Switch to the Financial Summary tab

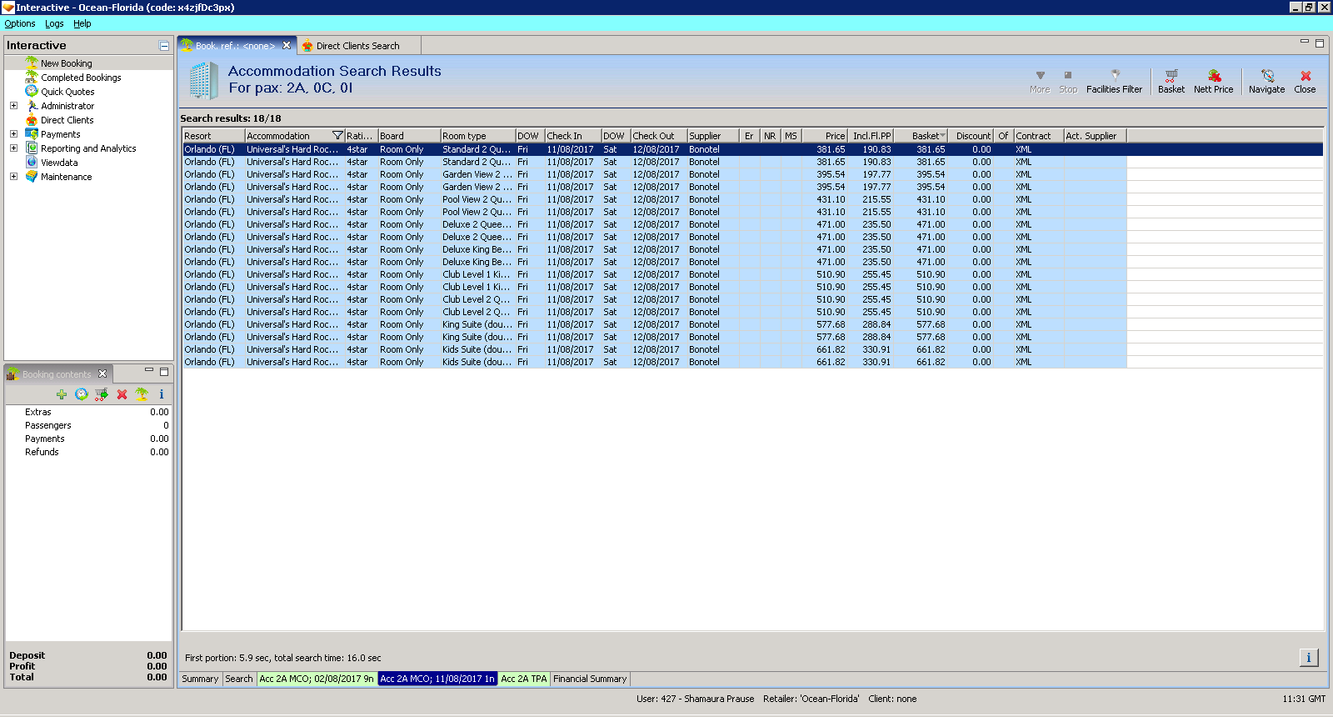(590, 679)
